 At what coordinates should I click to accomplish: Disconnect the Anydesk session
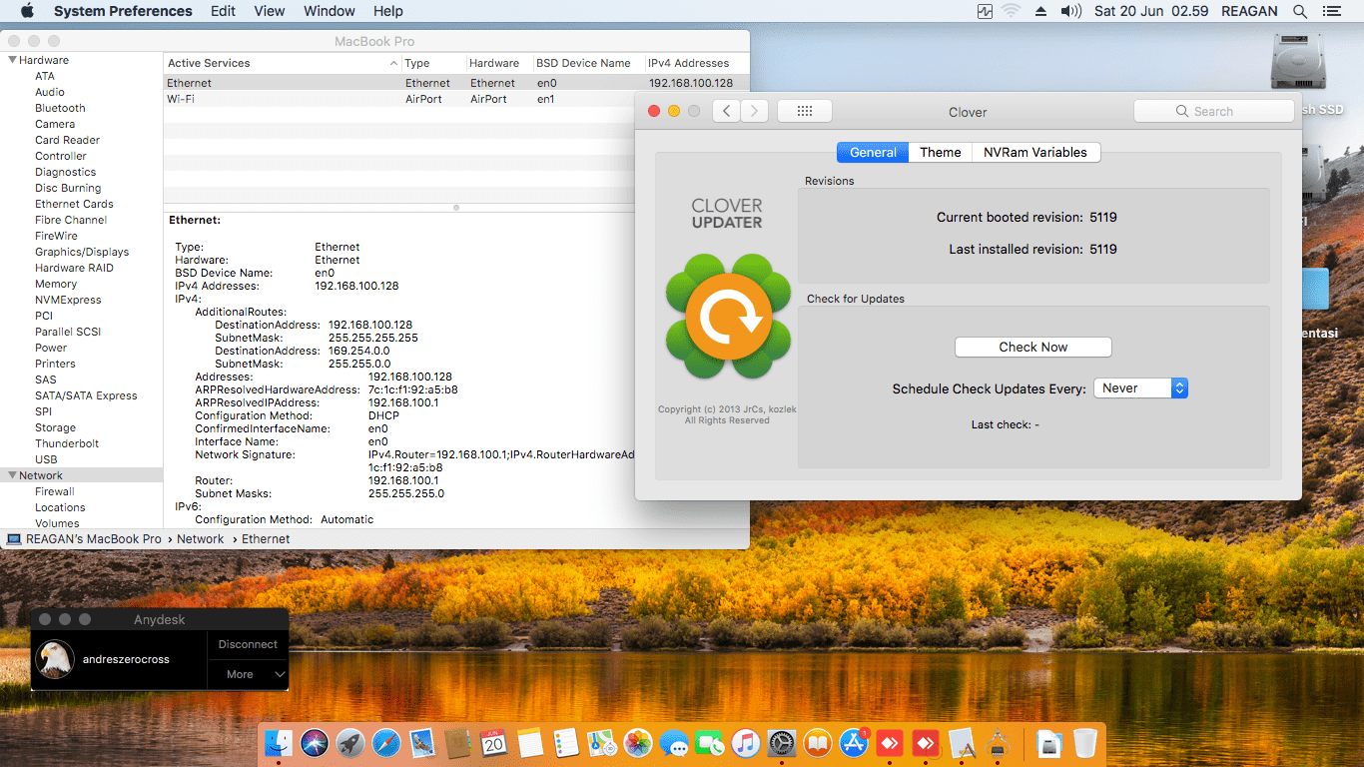tap(248, 644)
